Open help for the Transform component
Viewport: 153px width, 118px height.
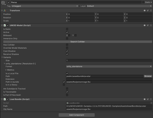[x=145, y=11]
